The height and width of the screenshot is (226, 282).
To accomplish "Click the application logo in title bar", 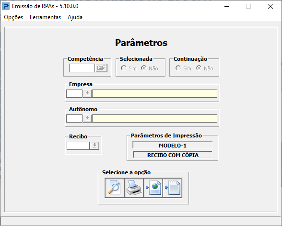I will (6, 6).
